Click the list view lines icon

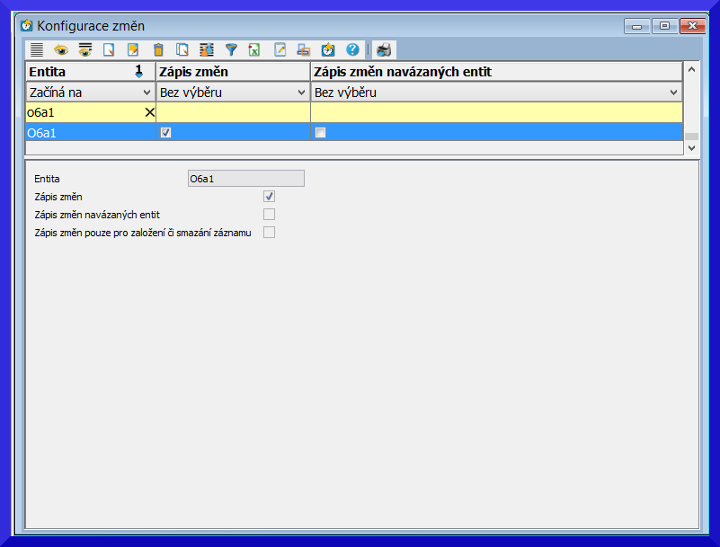coord(36,49)
